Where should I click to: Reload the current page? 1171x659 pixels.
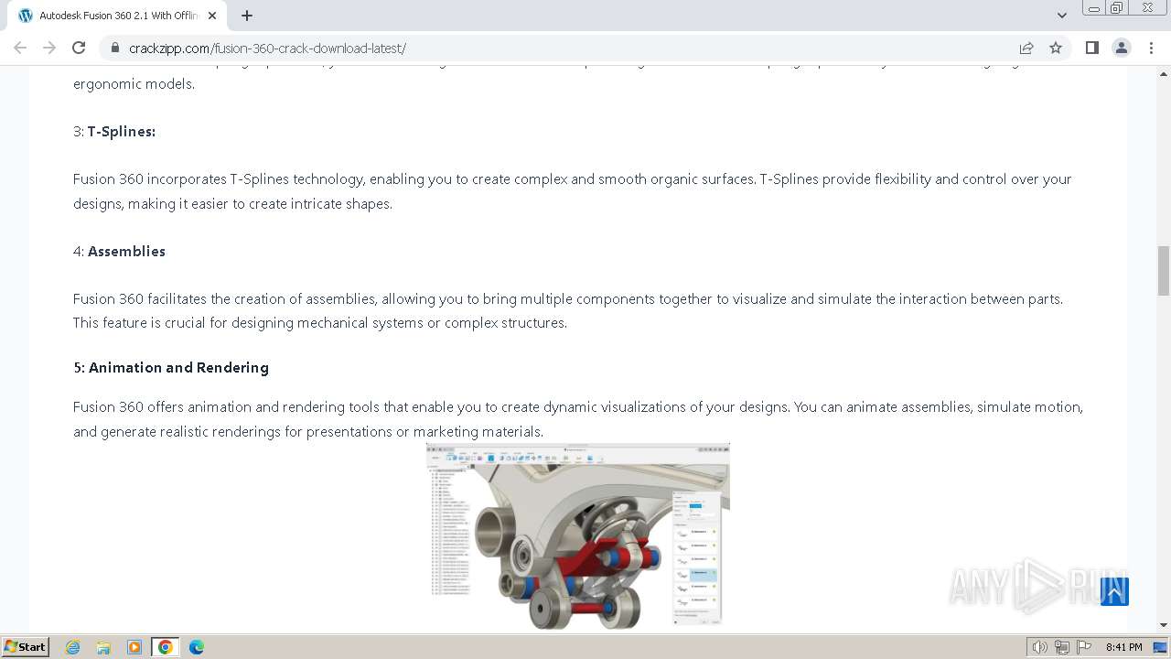point(79,48)
